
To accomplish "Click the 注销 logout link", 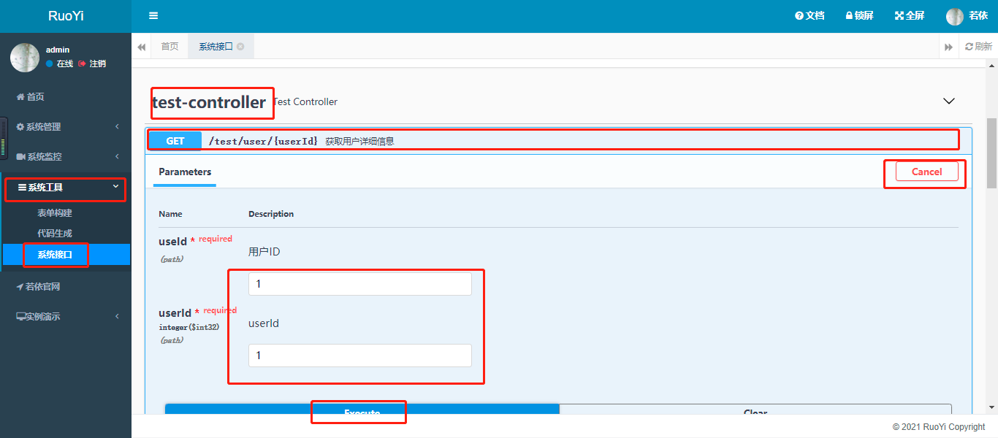I will [x=92, y=64].
